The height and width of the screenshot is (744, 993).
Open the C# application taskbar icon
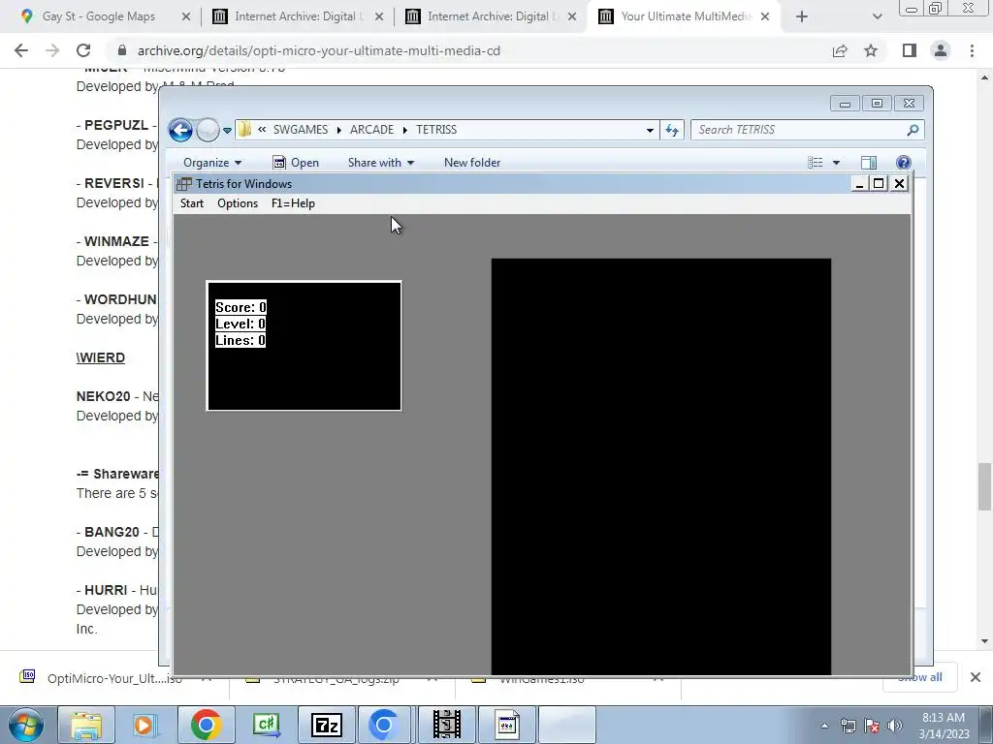pyautogui.click(x=266, y=725)
